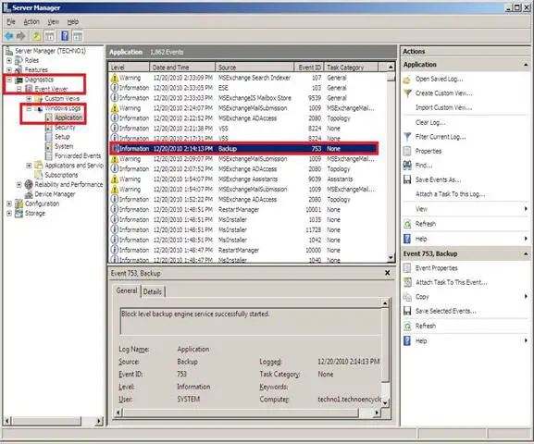Expand the Features tree node
Image resolution: width=534 pixels, height=444 pixels.
(x=9, y=69)
